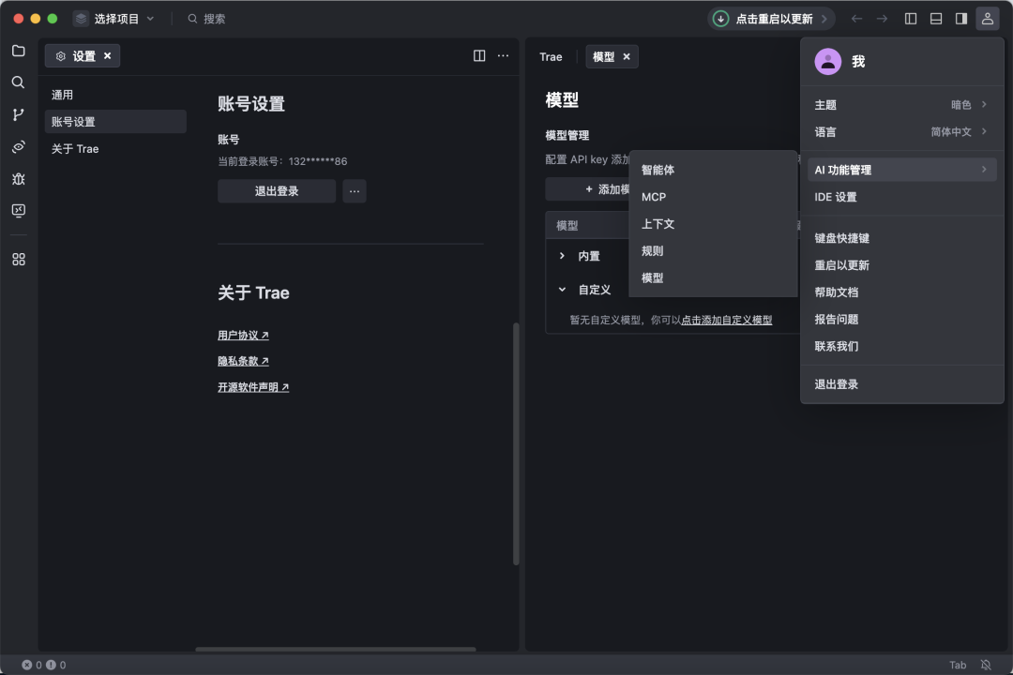Open the ellipsis button beside 退出登录
The image size is (1013, 675).
354,191
